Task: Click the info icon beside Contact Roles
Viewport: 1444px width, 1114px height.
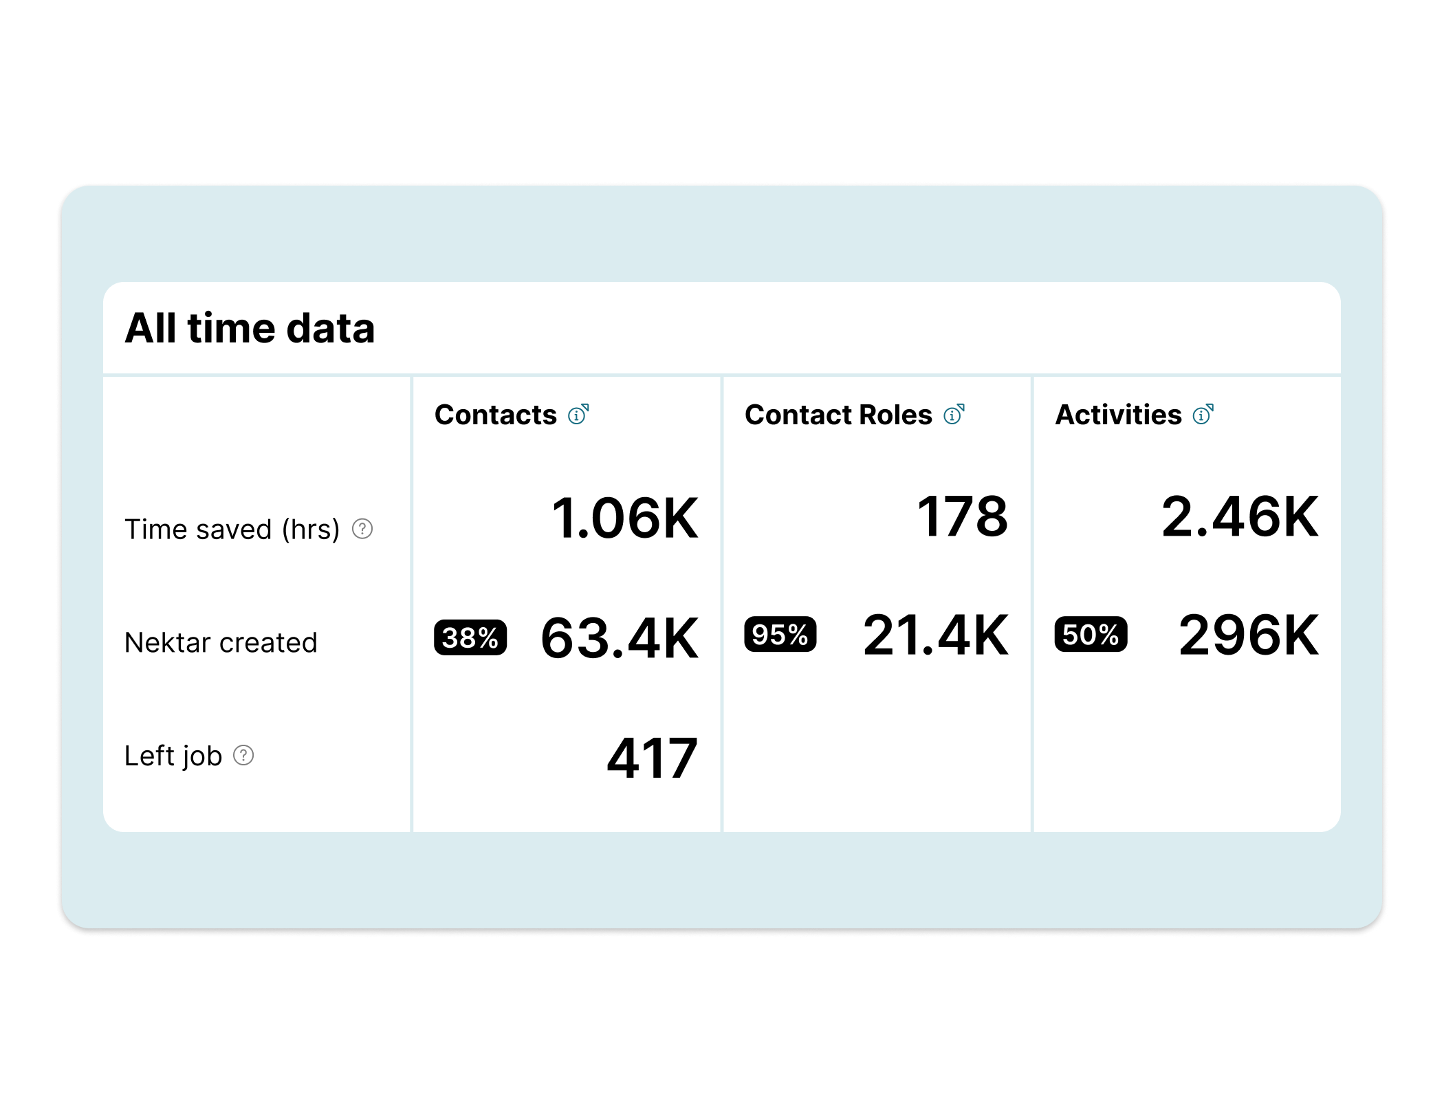Action: point(953,415)
